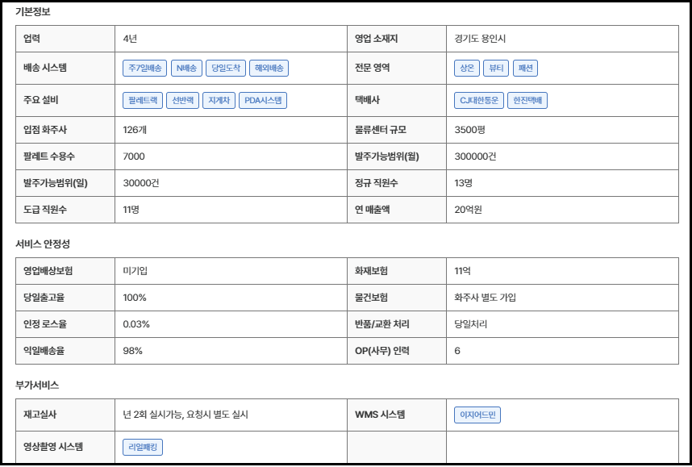Image resolution: width=692 pixels, height=467 pixels.
Task: Click the 선반랙 equipment tag
Action: click(181, 101)
